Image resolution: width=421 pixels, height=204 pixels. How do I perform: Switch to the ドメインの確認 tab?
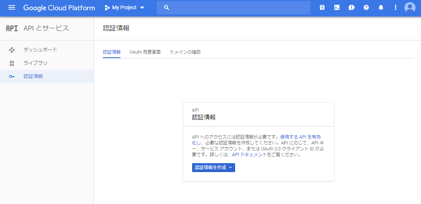[x=185, y=52]
